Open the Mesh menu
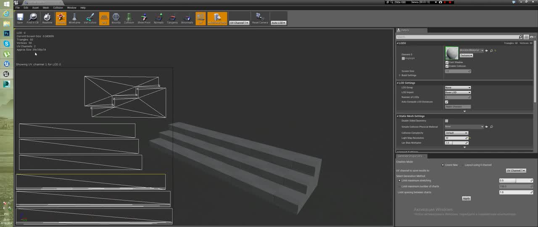 pyautogui.click(x=45, y=8)
